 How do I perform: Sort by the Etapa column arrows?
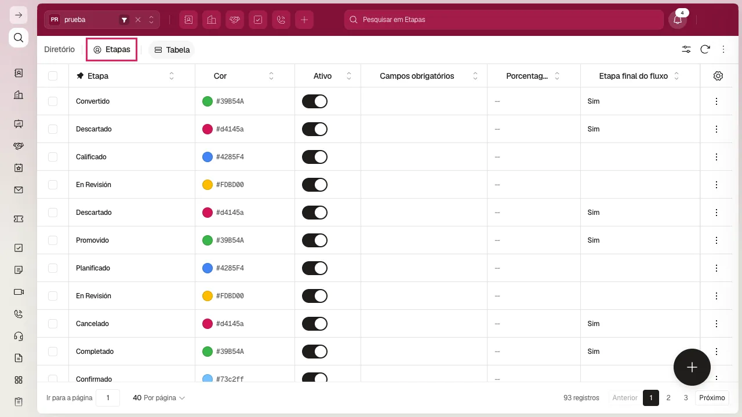tap(172, 76)
